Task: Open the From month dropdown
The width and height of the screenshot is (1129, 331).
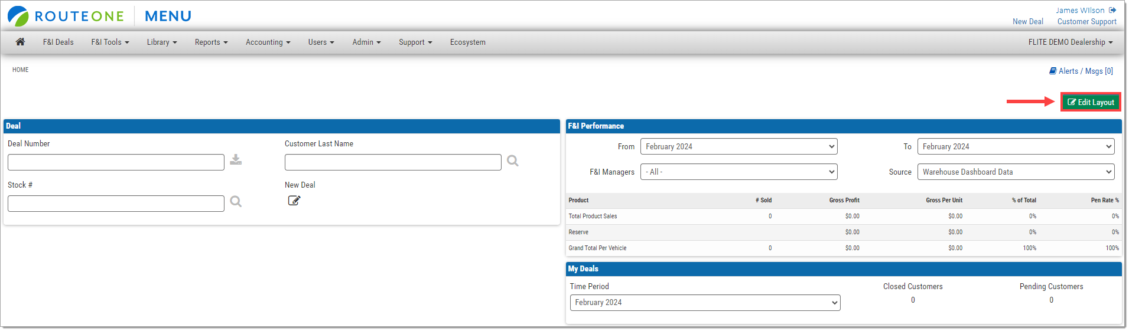Action: tap(739, 146)
